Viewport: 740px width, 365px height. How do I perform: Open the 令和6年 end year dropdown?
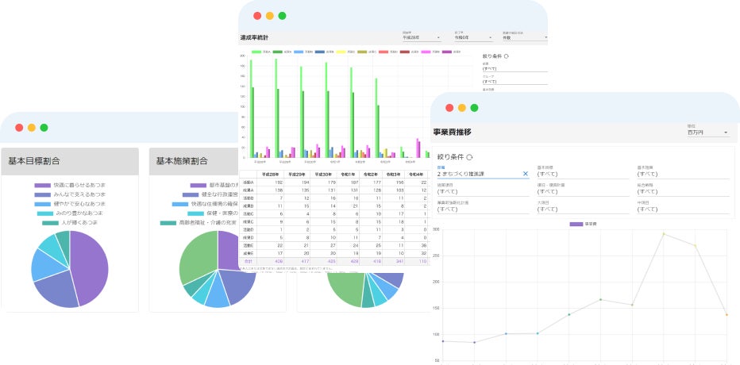pos(473,37)
